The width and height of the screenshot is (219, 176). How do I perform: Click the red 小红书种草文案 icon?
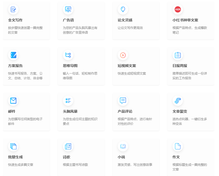178,9
